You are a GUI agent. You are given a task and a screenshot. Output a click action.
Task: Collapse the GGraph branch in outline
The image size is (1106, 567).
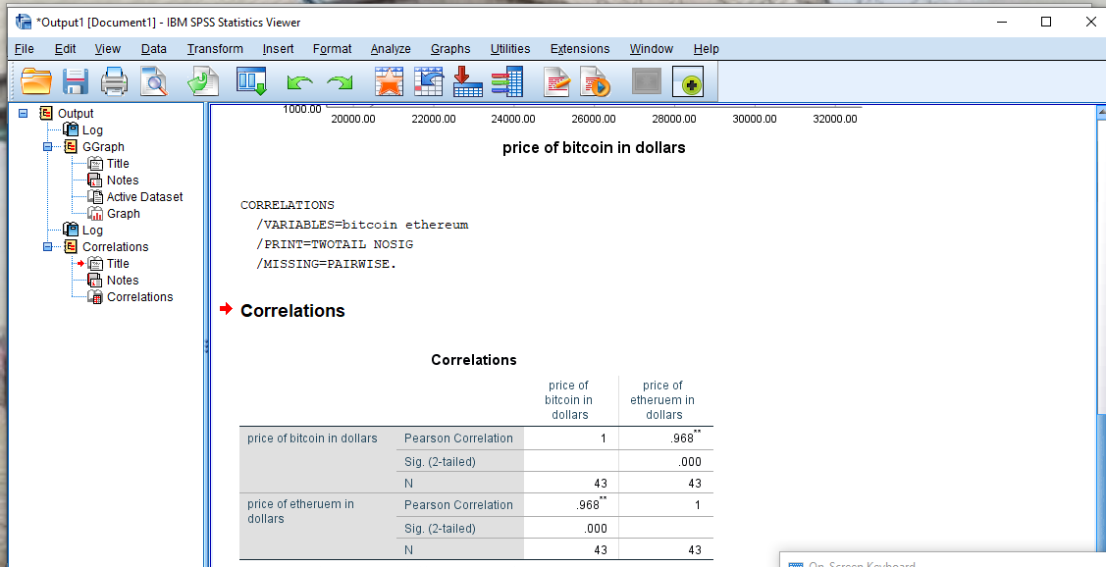(x=48, y=147)
